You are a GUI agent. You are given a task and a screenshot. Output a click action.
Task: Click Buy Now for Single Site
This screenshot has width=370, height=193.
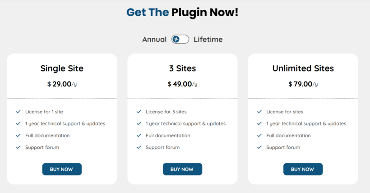pyautogui.click(x=62, y=169)
